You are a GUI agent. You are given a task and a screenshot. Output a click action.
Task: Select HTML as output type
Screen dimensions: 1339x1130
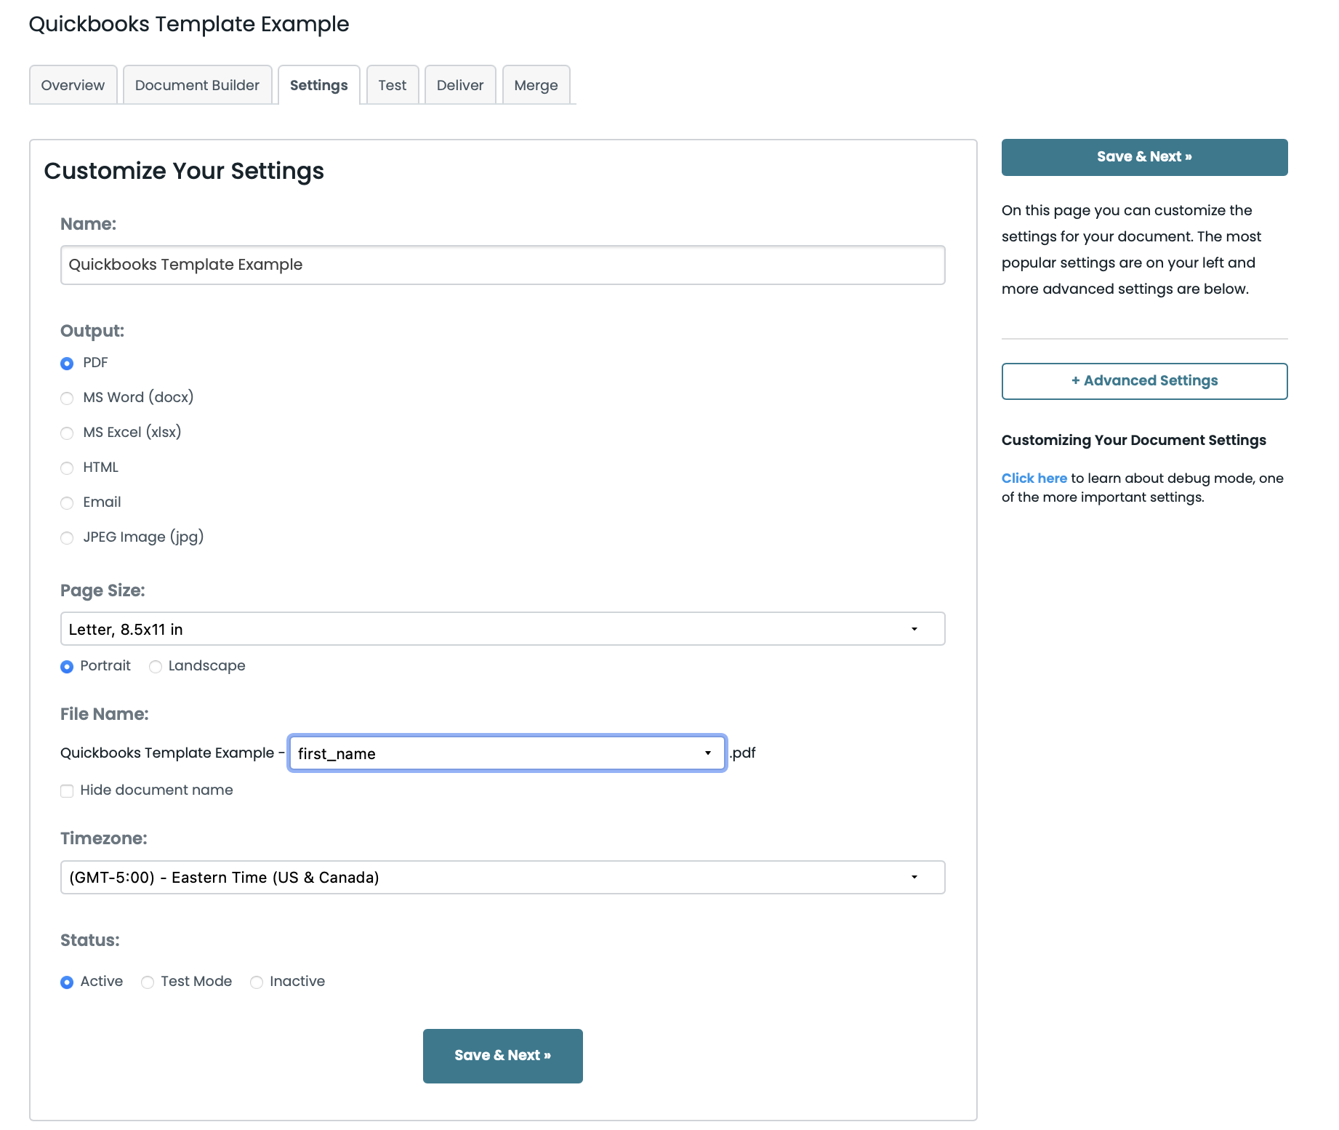67,468
